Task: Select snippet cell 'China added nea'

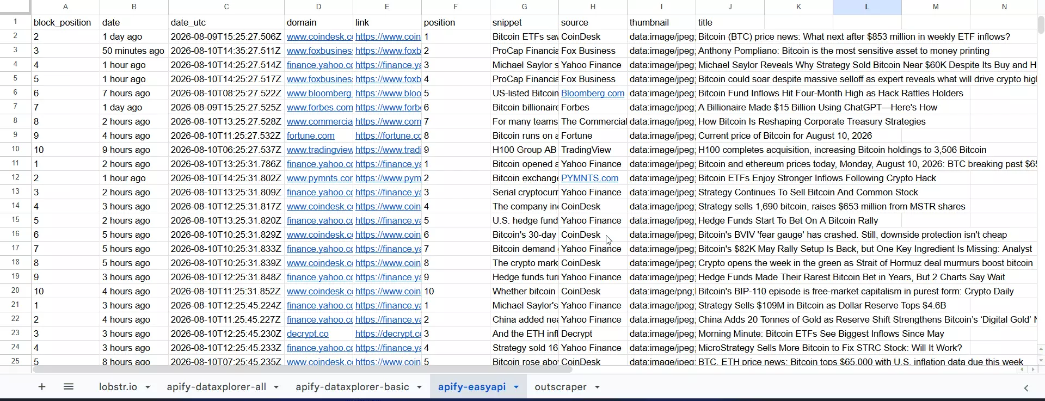Action: [524, 319]
